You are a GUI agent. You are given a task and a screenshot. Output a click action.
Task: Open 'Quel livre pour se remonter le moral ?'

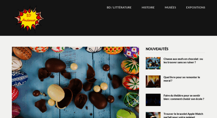point(182,79)
